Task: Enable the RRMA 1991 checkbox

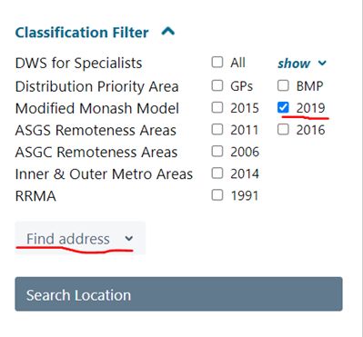Action: [217, 195]
